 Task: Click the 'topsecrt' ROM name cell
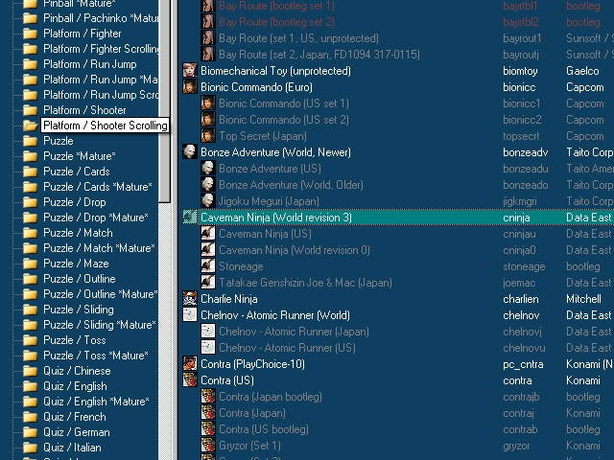521,136
